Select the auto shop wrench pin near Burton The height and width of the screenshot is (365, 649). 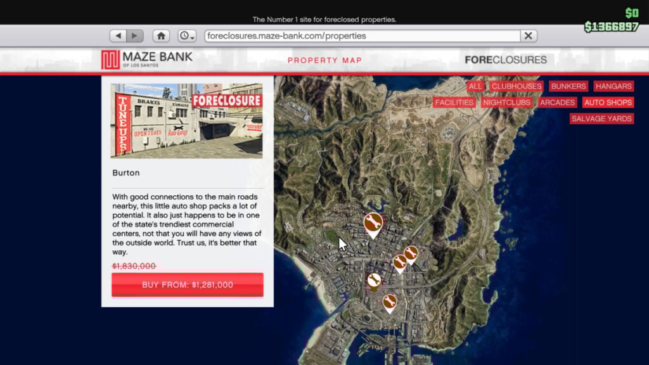click(373, 279)
